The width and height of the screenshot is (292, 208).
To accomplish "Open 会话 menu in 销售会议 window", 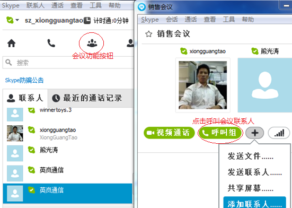I will 172,20.
